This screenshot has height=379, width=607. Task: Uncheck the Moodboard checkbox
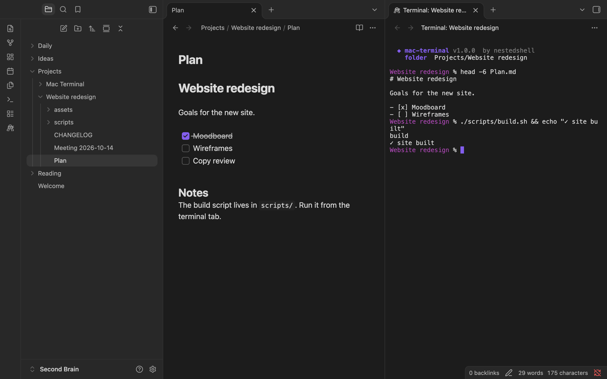pyautogui.click(x=186, y=136)
